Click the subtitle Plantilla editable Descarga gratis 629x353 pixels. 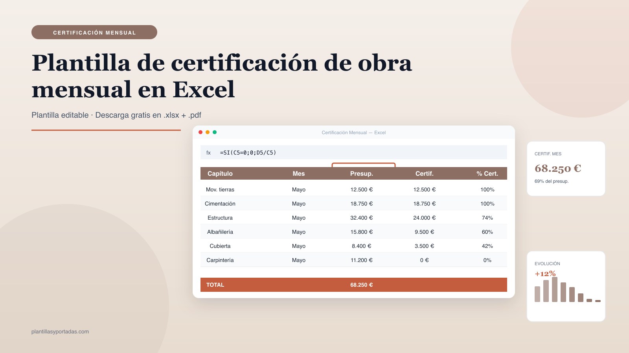pyautogui.click(x=116, y=115)
